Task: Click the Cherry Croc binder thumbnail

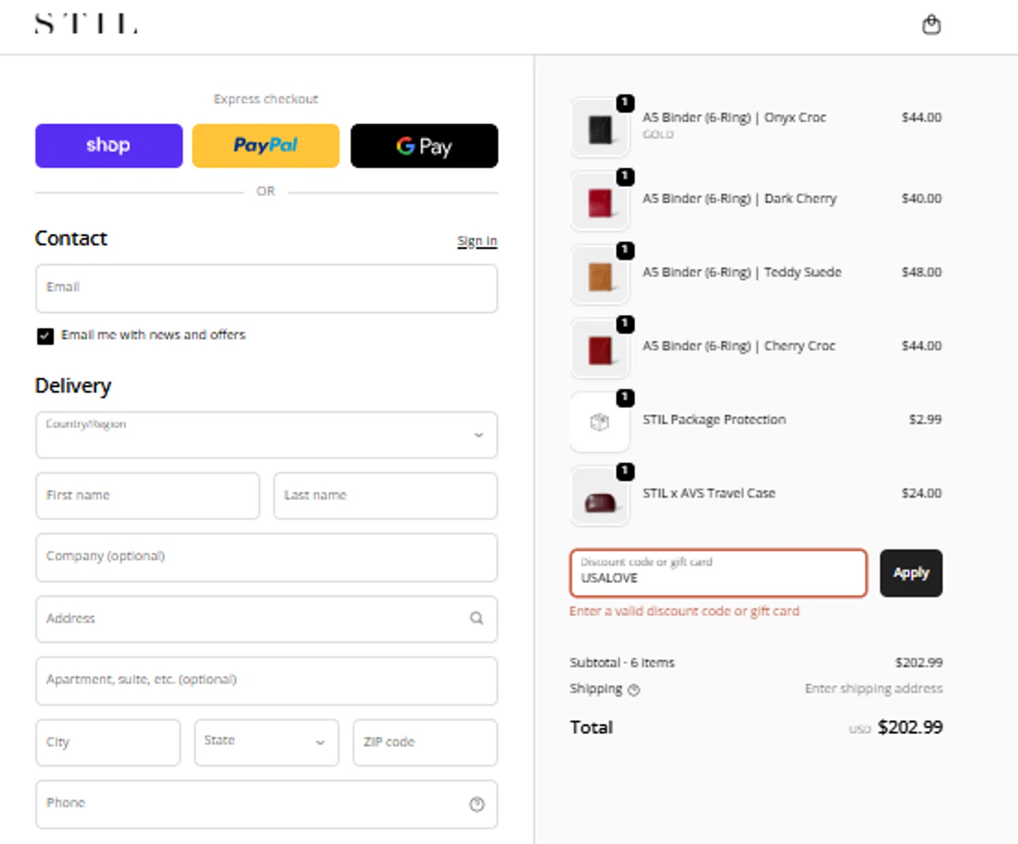Action: coord(600,349)
